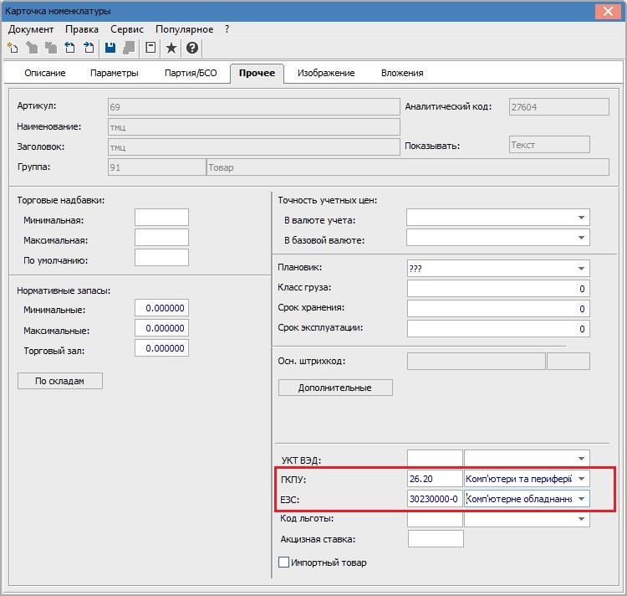Click the Заголовок field

(254, 146)
